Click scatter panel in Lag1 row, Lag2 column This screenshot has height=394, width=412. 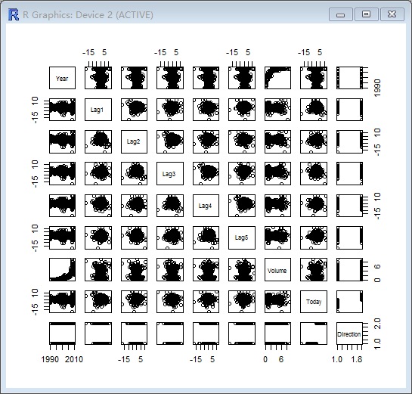tap(134, 110)
